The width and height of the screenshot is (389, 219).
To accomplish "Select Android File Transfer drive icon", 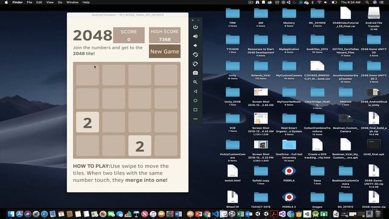I will [x=374, y=13].
